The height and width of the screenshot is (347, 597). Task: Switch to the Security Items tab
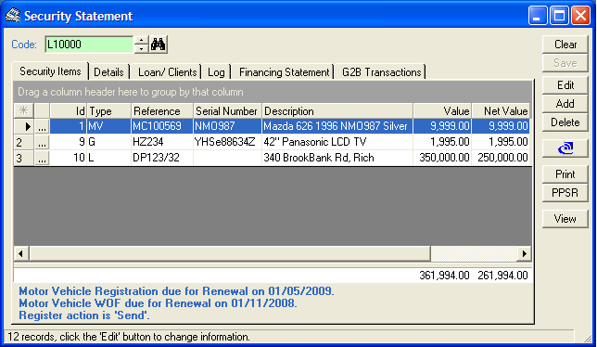click(50, 71)
